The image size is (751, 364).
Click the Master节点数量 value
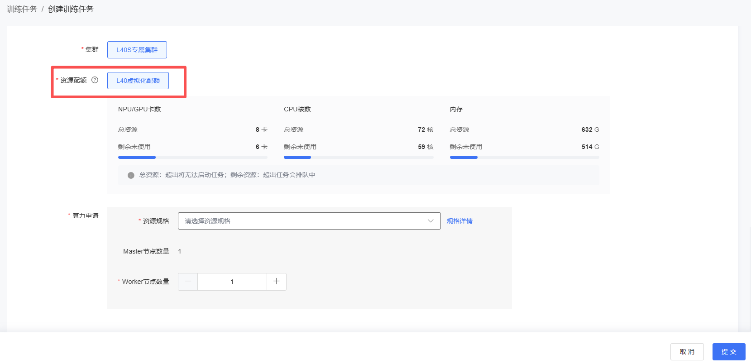[180, 251]
